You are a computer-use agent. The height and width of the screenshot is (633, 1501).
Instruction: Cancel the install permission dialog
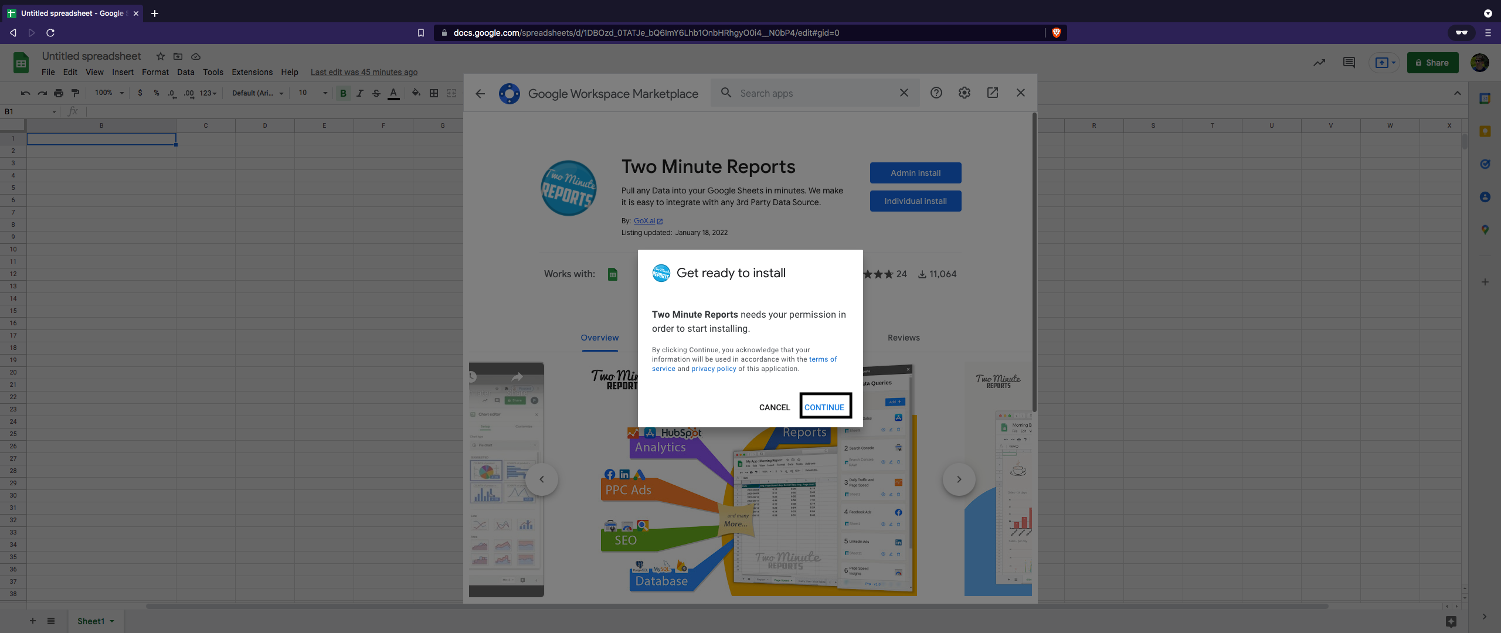775,407
